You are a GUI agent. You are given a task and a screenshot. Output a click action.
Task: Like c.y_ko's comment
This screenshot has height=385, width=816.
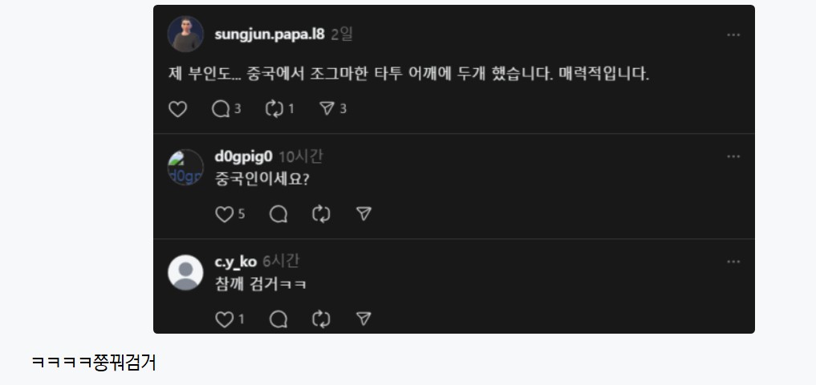[229, 319]
